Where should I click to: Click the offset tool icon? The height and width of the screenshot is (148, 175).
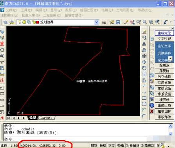pyautogui.click(x=144, y=50)
